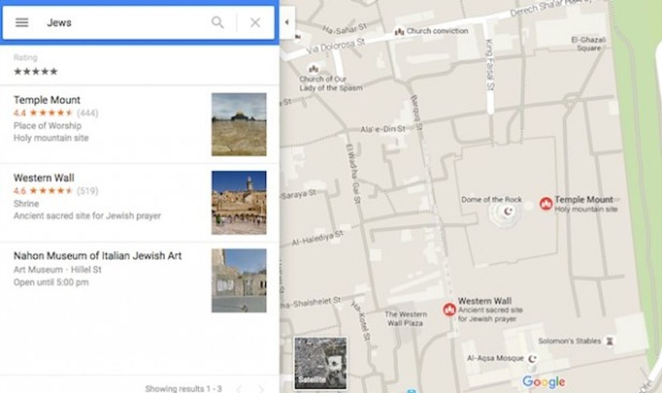
Task: Clear the search with the X icon
Action: [255, 22]
